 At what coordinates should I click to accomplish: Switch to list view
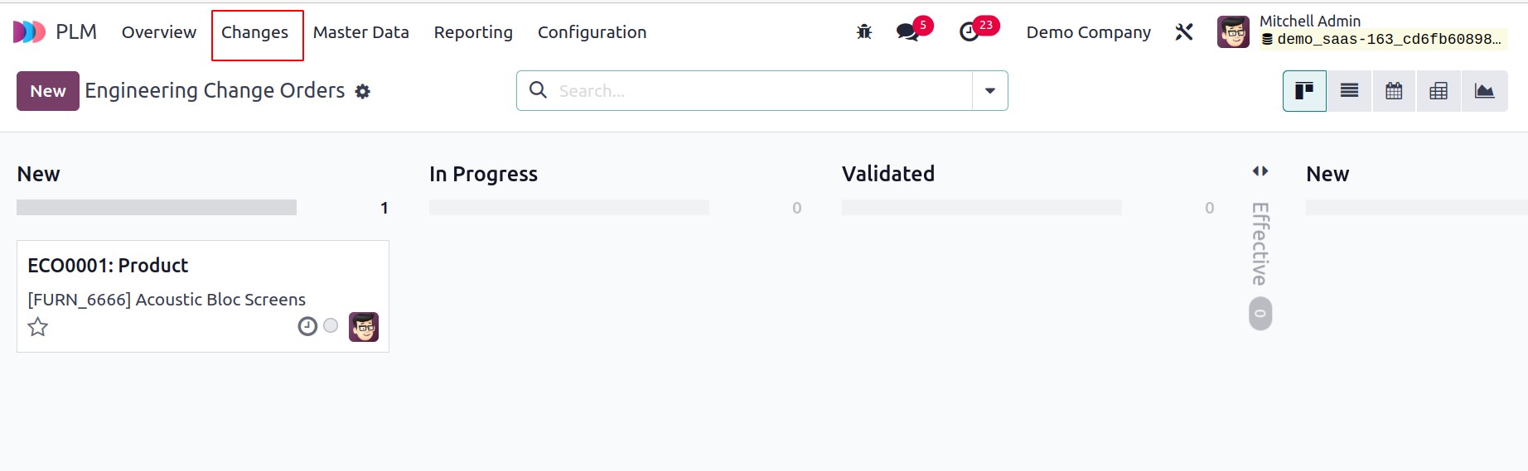click(1349, 91)
